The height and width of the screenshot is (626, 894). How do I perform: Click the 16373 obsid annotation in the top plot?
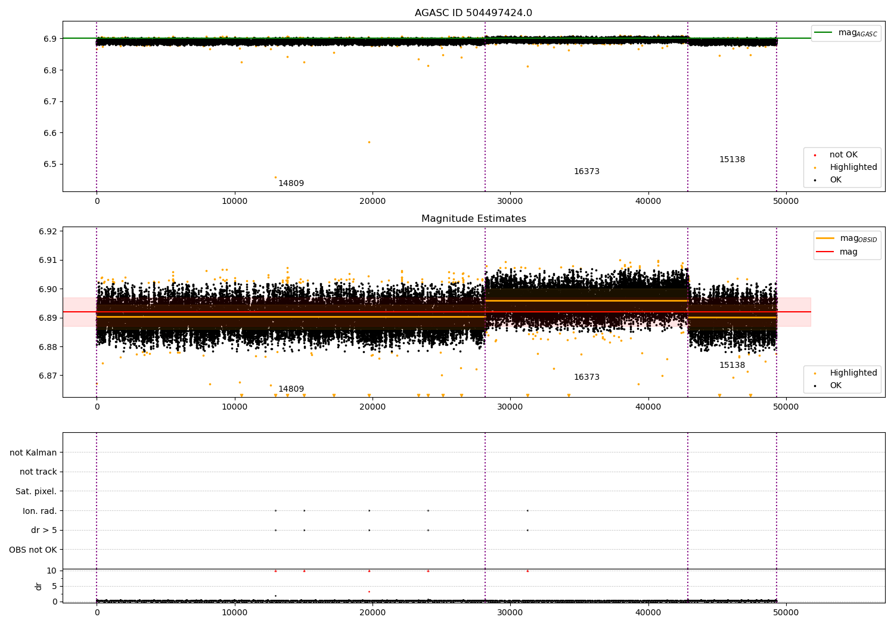[586, 171]
